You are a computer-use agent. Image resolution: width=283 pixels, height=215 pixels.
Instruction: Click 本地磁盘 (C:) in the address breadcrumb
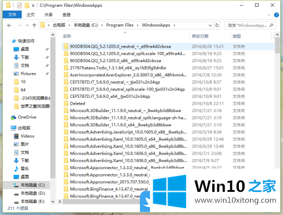coord(85,25)
